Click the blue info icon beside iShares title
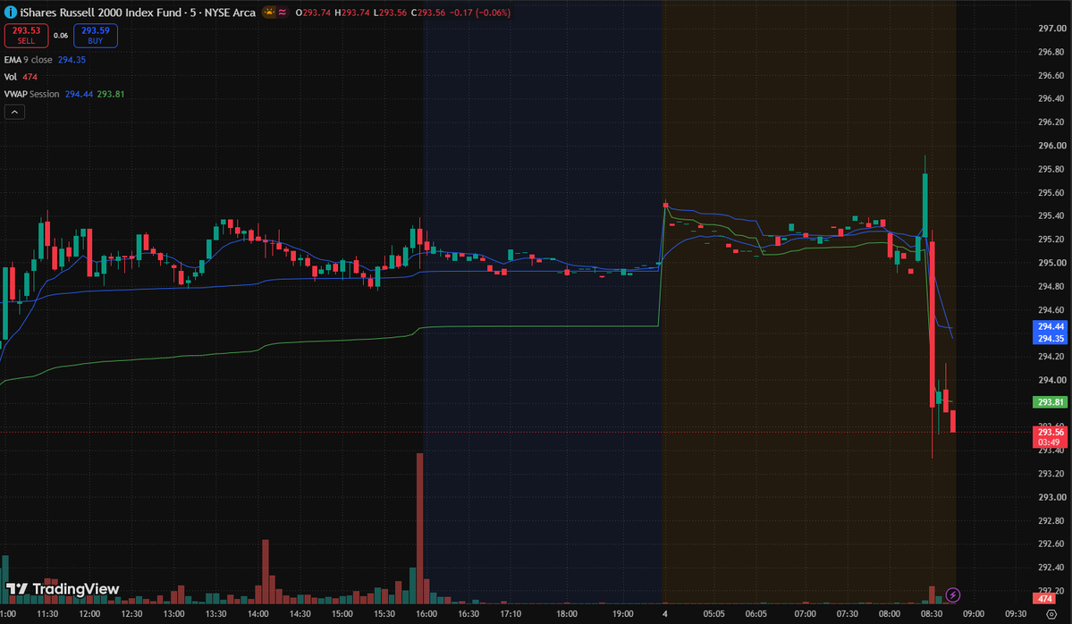 pos(10,13)
